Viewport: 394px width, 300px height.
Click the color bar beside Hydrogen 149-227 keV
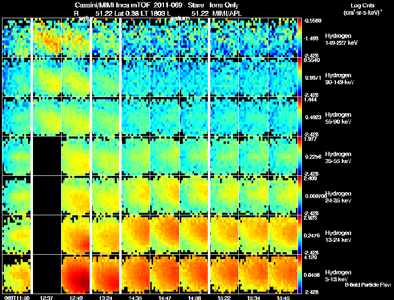click(300, 38)
